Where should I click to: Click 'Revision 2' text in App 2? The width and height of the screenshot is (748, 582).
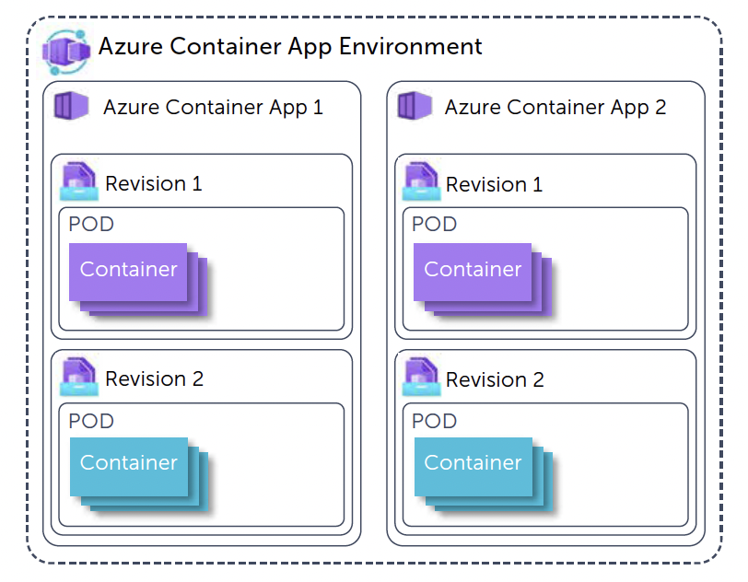tap(495, 379)
